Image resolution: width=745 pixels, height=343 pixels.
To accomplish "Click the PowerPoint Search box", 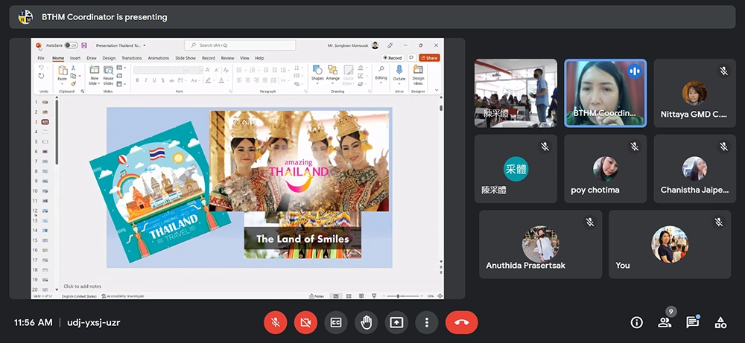I will 240,45.
